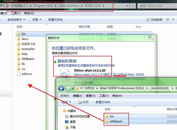Click the EDEM 2020 breadcrumb

pyautogui.click(x=93, y=6)
